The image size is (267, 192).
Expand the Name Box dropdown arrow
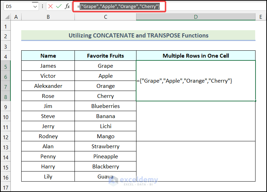pyautogui.click(x=35, y=7)
